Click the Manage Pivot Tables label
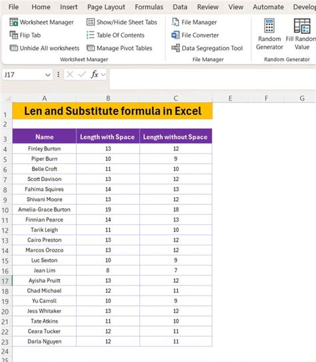This screenshot has width=316, height=362. (125, 49)
